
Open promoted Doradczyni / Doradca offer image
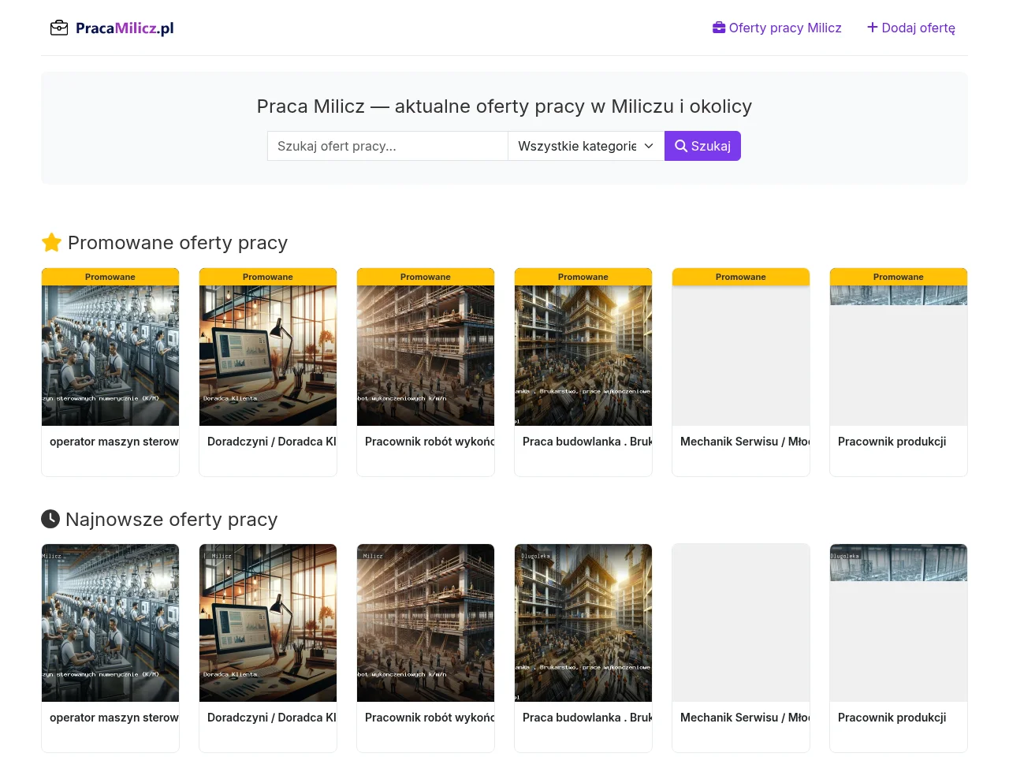(x=268, y=356)
